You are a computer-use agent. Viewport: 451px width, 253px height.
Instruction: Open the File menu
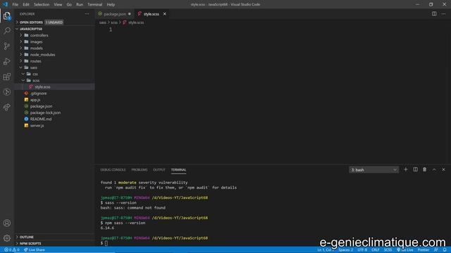(x=16, y=4)
